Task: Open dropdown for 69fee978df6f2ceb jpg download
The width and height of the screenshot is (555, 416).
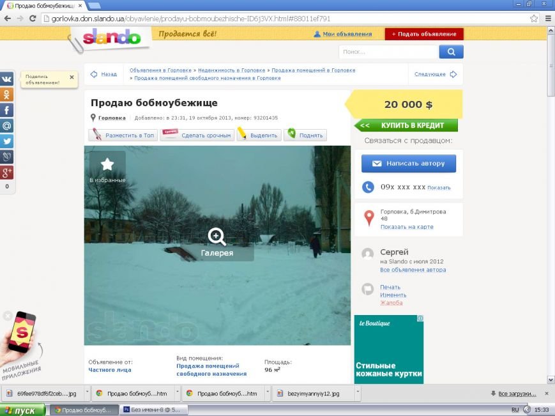Action: 87,393
